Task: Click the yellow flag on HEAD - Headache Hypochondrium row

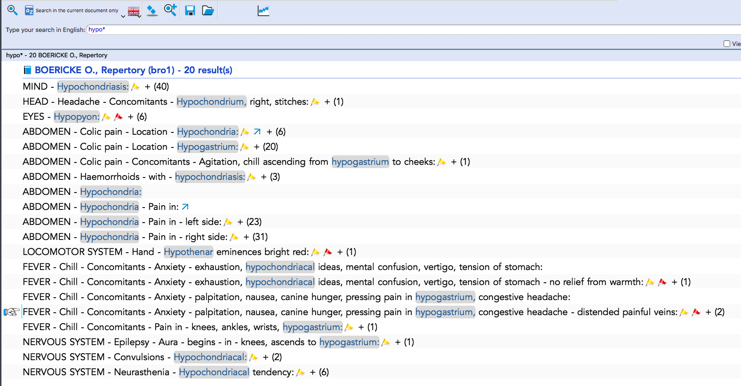Action: [315, 102]
